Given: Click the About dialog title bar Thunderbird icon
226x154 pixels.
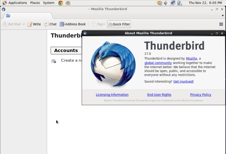Looking at the screenshot, I should pos(85,33).
